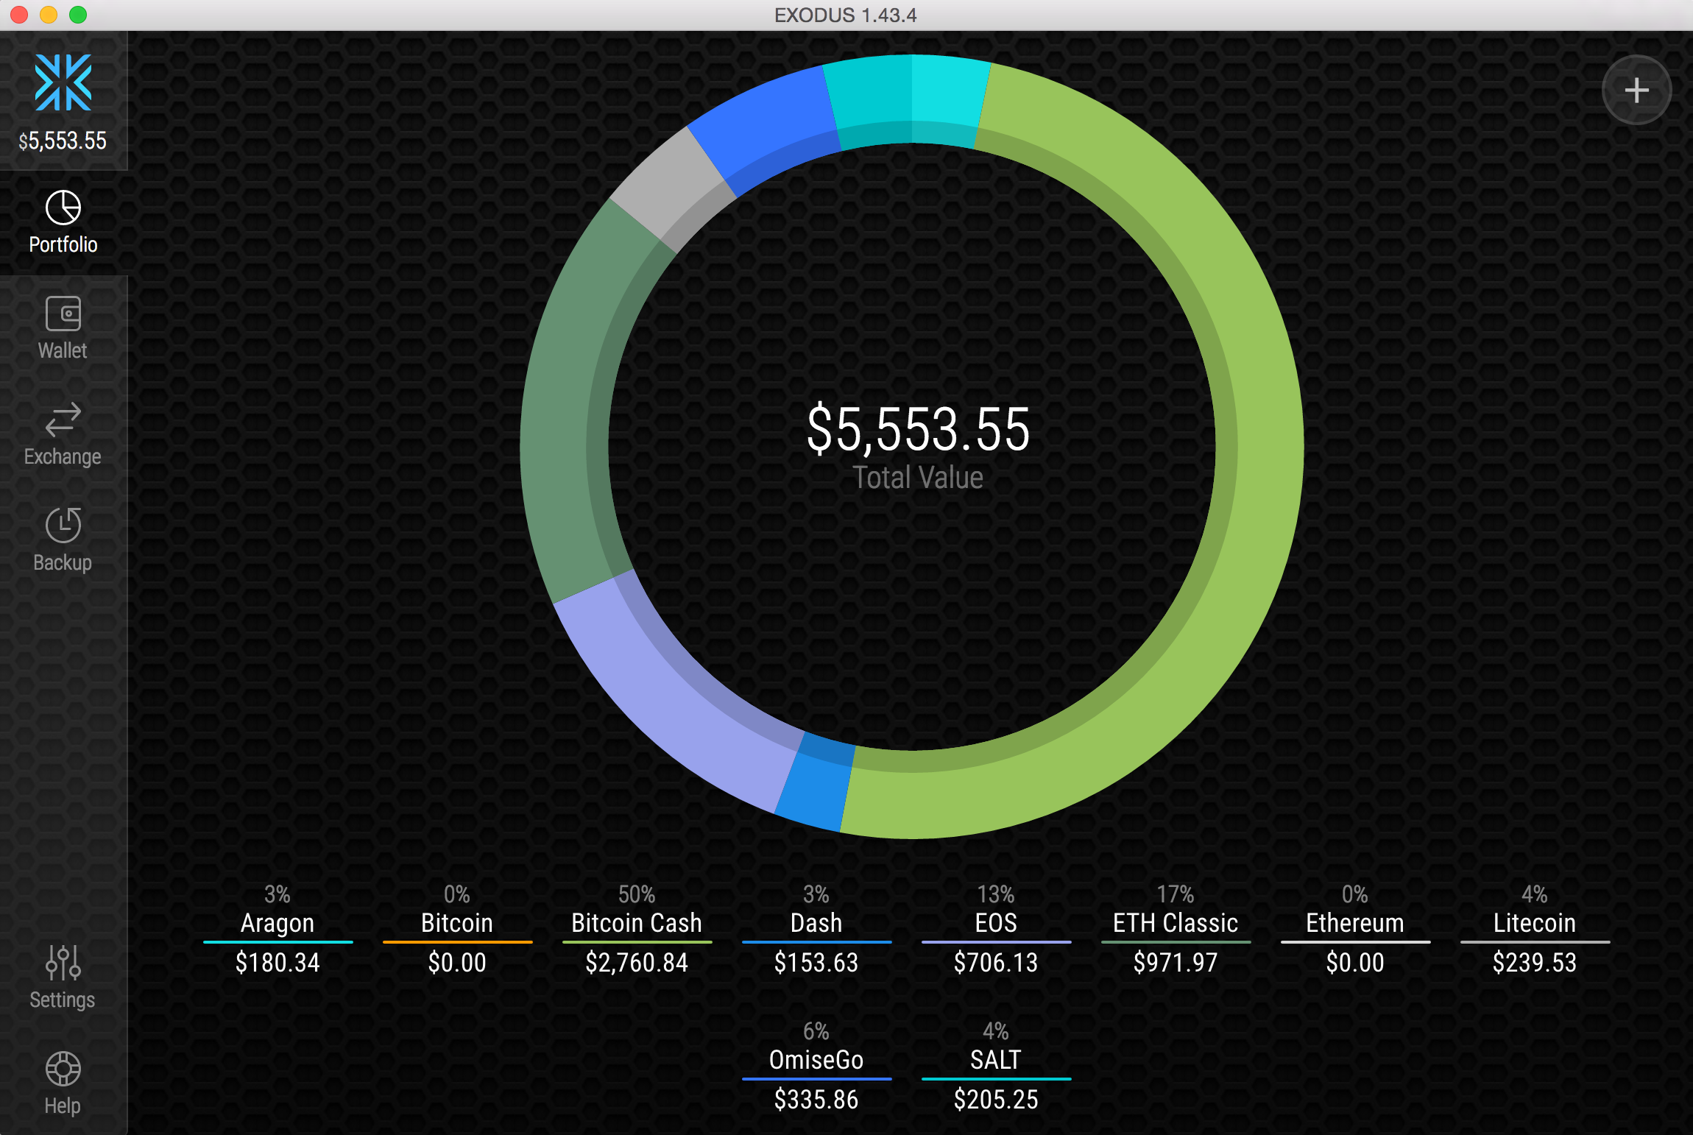Open the Wallet icon

tap(63, 314)
